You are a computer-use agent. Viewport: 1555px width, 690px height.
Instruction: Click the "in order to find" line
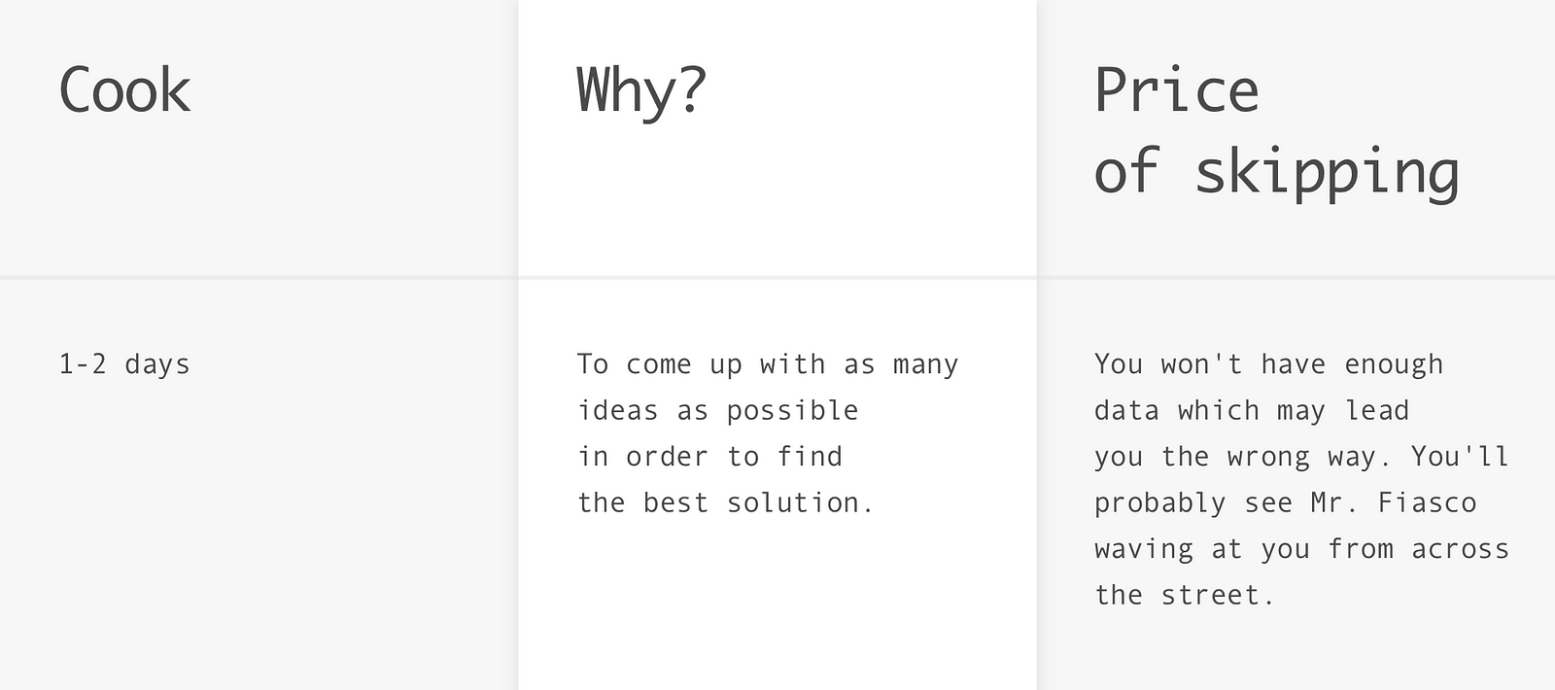pyautogui.click(x=710, y=456)
